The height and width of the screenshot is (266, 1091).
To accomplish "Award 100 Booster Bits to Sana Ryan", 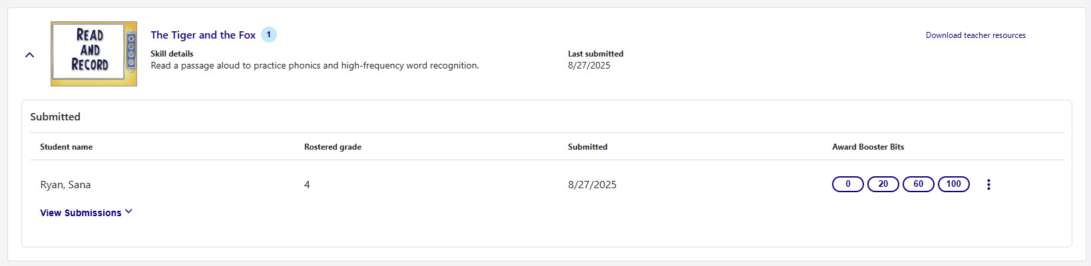I will [x=953, y=184].
